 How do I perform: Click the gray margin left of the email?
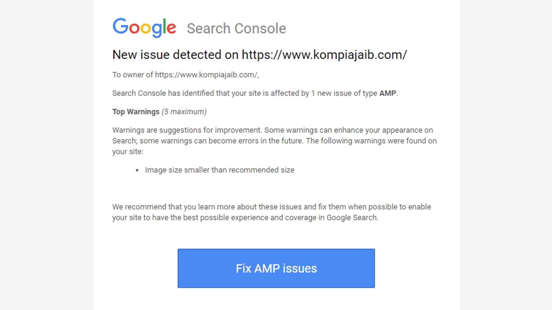pos(47,155)
